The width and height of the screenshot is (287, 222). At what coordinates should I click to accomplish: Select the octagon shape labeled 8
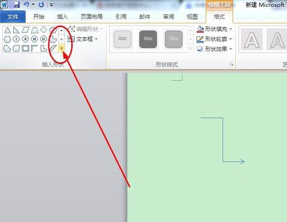click(x=25, y=39)
